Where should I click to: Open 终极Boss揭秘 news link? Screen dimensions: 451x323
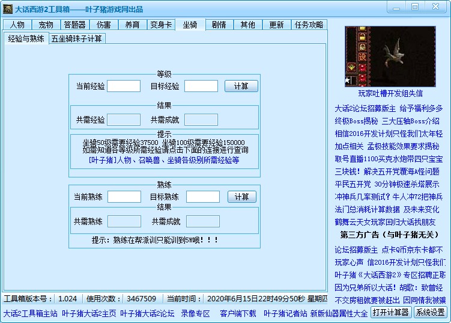tap(387, 121)
